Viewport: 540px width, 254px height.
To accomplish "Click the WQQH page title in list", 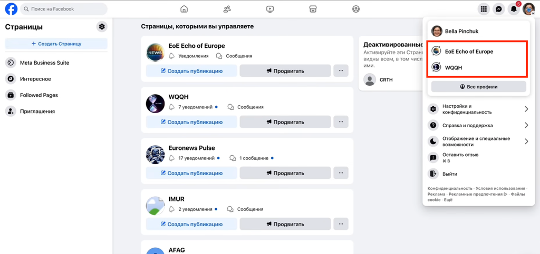I will [178, 97].
